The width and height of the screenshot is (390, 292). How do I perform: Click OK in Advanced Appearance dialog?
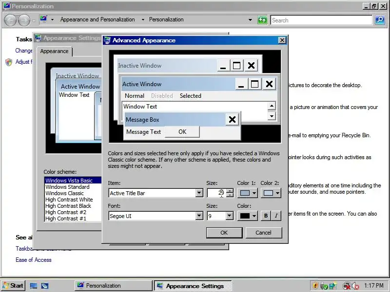point(224,233)
